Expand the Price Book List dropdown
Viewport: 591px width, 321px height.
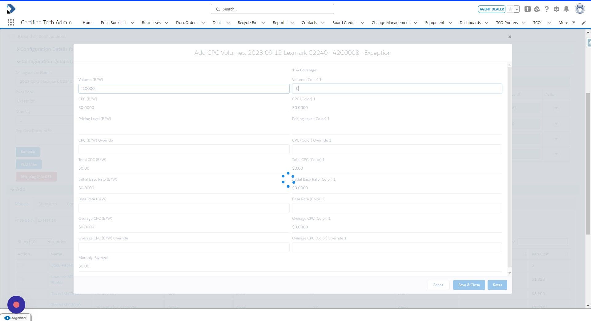click(x=132, y=22)
